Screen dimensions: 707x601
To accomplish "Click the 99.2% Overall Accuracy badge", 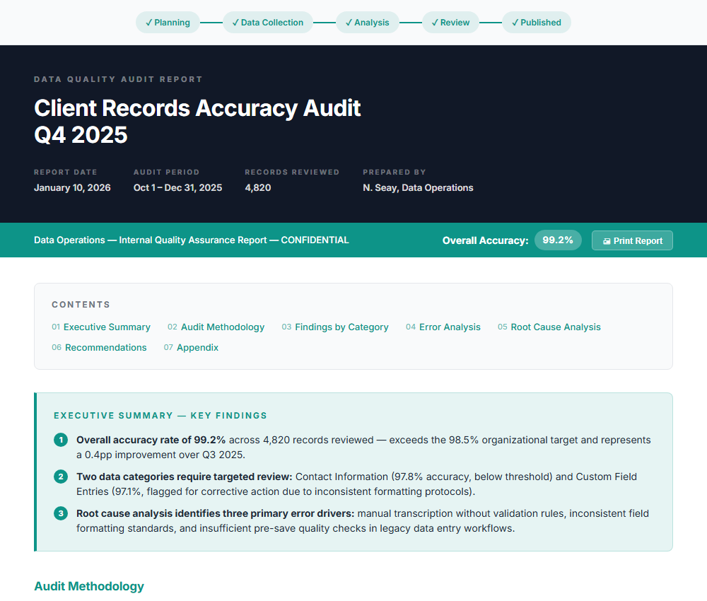I will (x=558, y=240).
